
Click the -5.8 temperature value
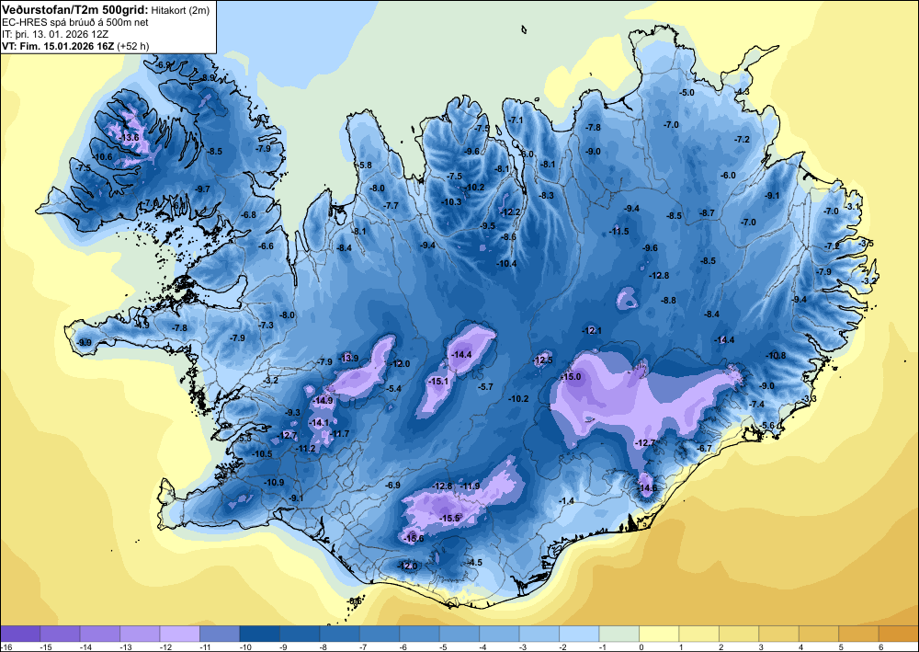365,166
